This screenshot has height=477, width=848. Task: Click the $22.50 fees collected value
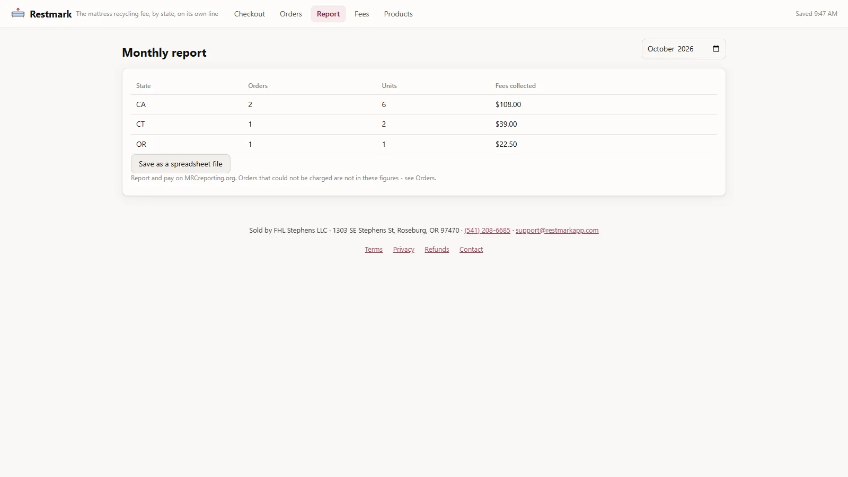click(x=506, y=144)
